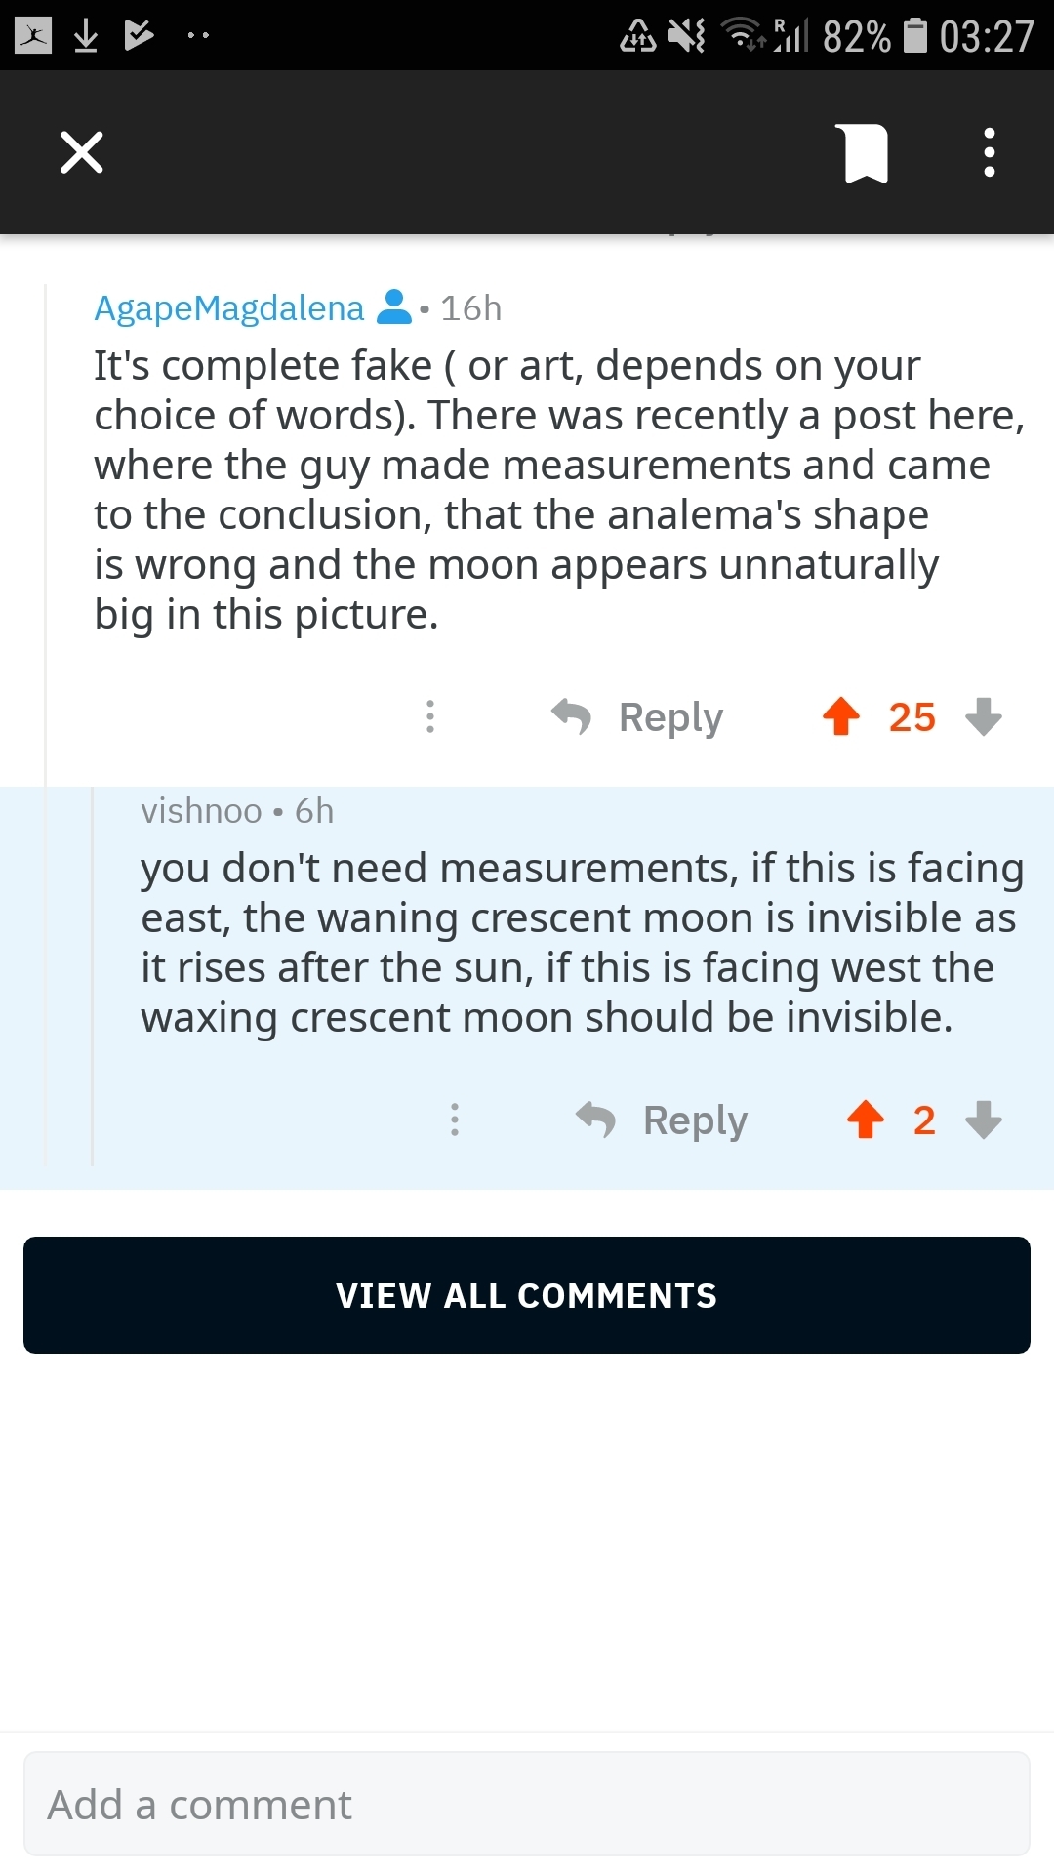Tap reply arrow icon on vishnoo's comment
This screenshot has height=1874, width=1054.
595,1120
